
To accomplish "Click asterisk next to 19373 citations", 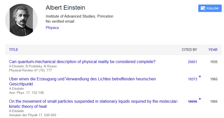I will [x=200, y=77].
